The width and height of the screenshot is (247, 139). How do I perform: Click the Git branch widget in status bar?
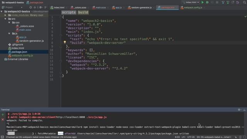(x=214, y=137)
